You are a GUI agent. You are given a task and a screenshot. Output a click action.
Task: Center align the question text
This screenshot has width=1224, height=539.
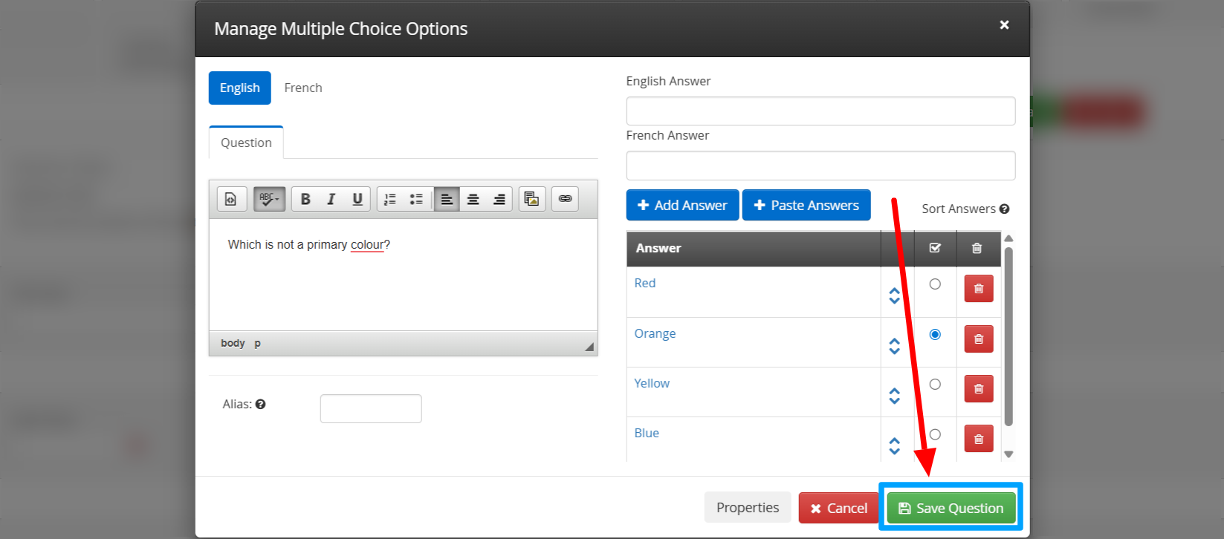[473, 199]
